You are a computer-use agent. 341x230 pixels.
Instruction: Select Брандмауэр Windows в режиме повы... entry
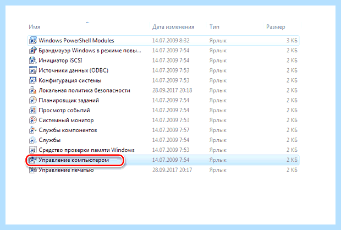(x=90, y=51)
